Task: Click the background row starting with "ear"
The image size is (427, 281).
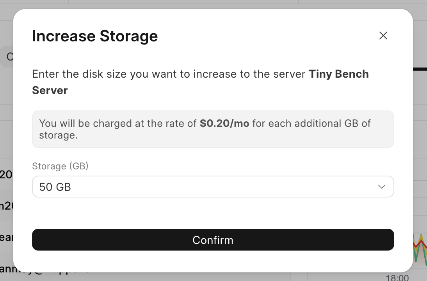Action: click(7, 237)
